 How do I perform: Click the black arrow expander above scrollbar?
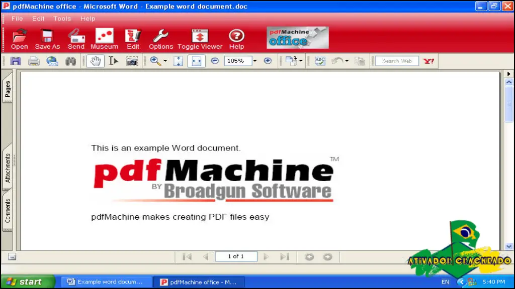tap(509, 74)
